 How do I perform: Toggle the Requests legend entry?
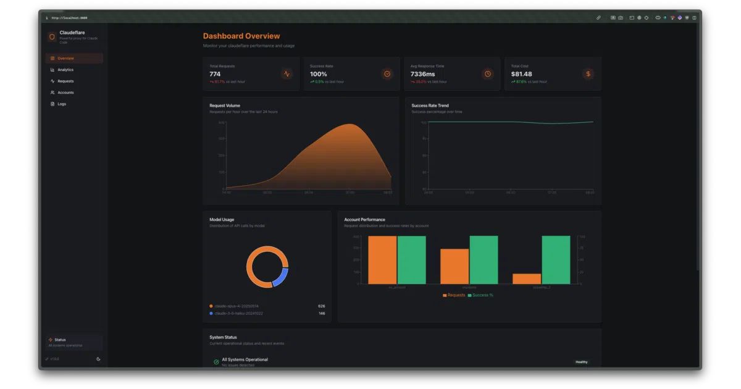(x=454, y=295)
